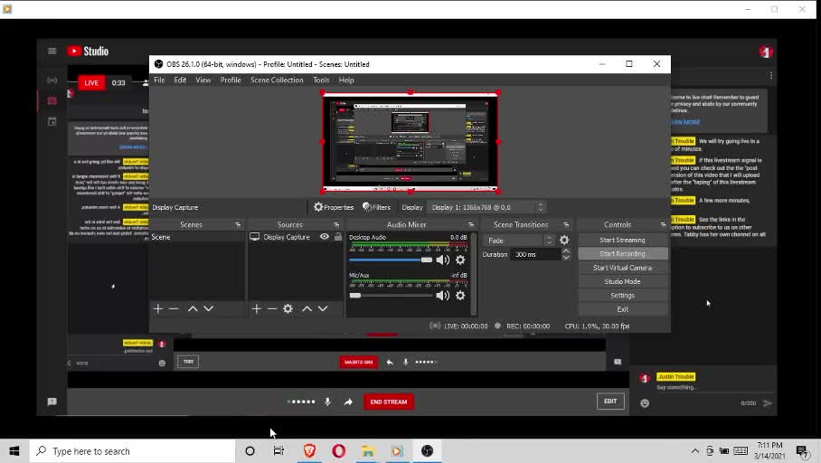Open Opera browser from taskbar
821x463 pixels.
tap(339, 450)
